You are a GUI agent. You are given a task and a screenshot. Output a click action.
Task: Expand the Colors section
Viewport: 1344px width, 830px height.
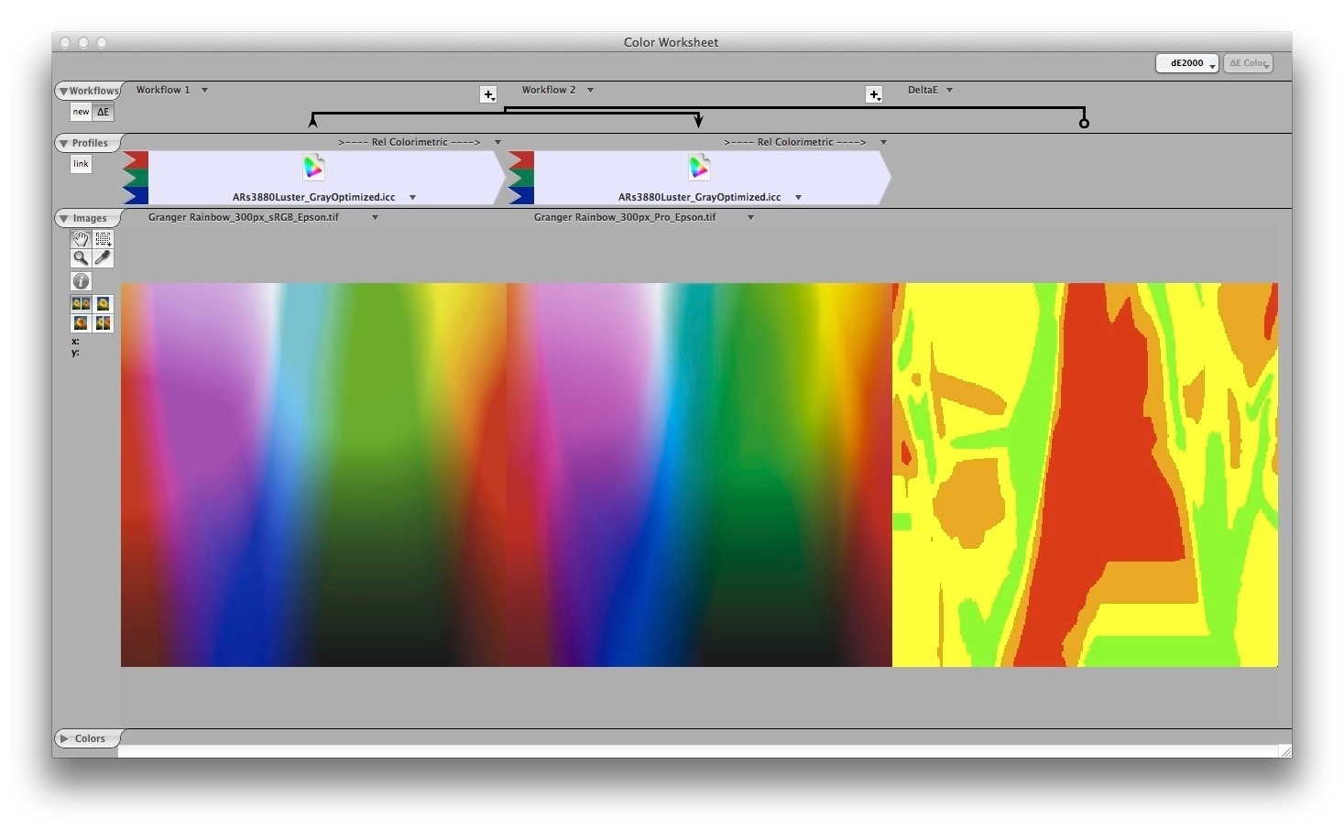(x=63, y=738)
